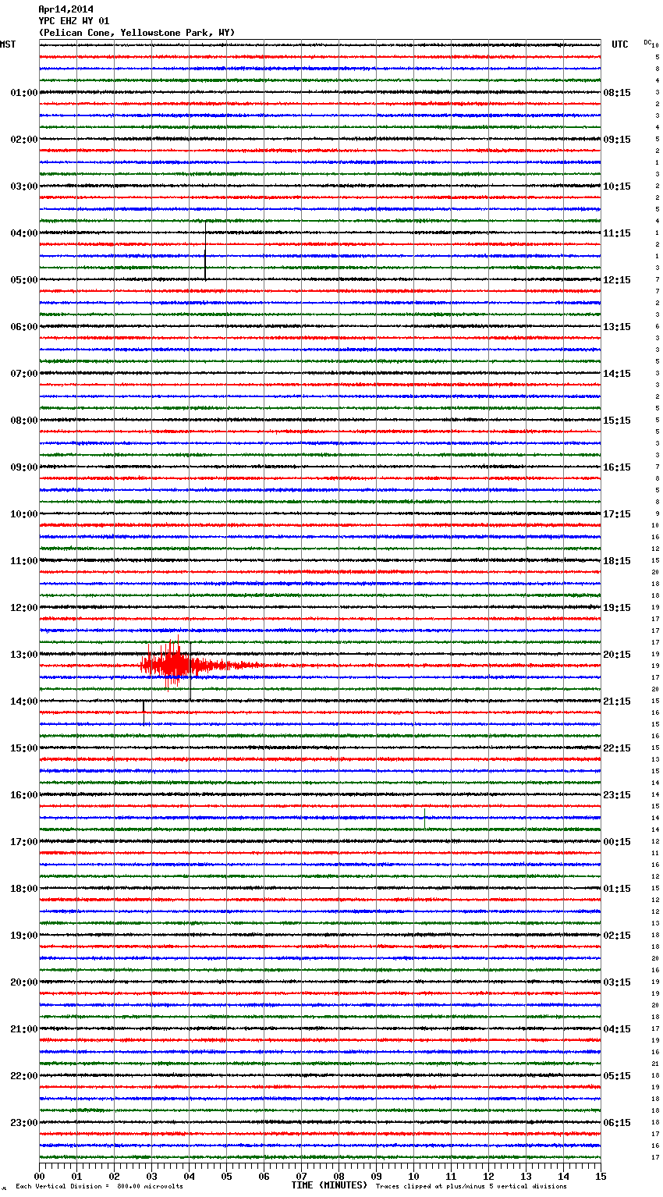
Task: Select the 17:15 UTC time label
Action: coord(617,514)
